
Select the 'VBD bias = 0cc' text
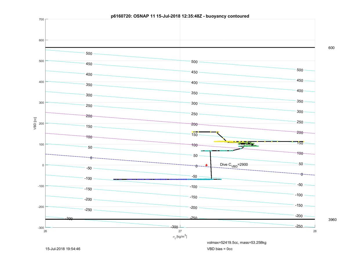(220, 249)
